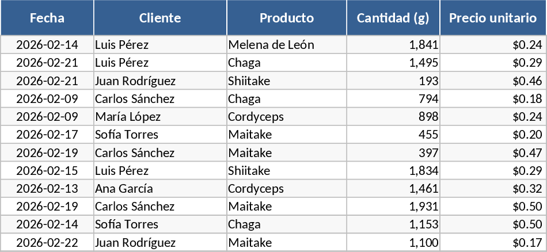Select the price cell showing $0.46

tap(493, 81)
